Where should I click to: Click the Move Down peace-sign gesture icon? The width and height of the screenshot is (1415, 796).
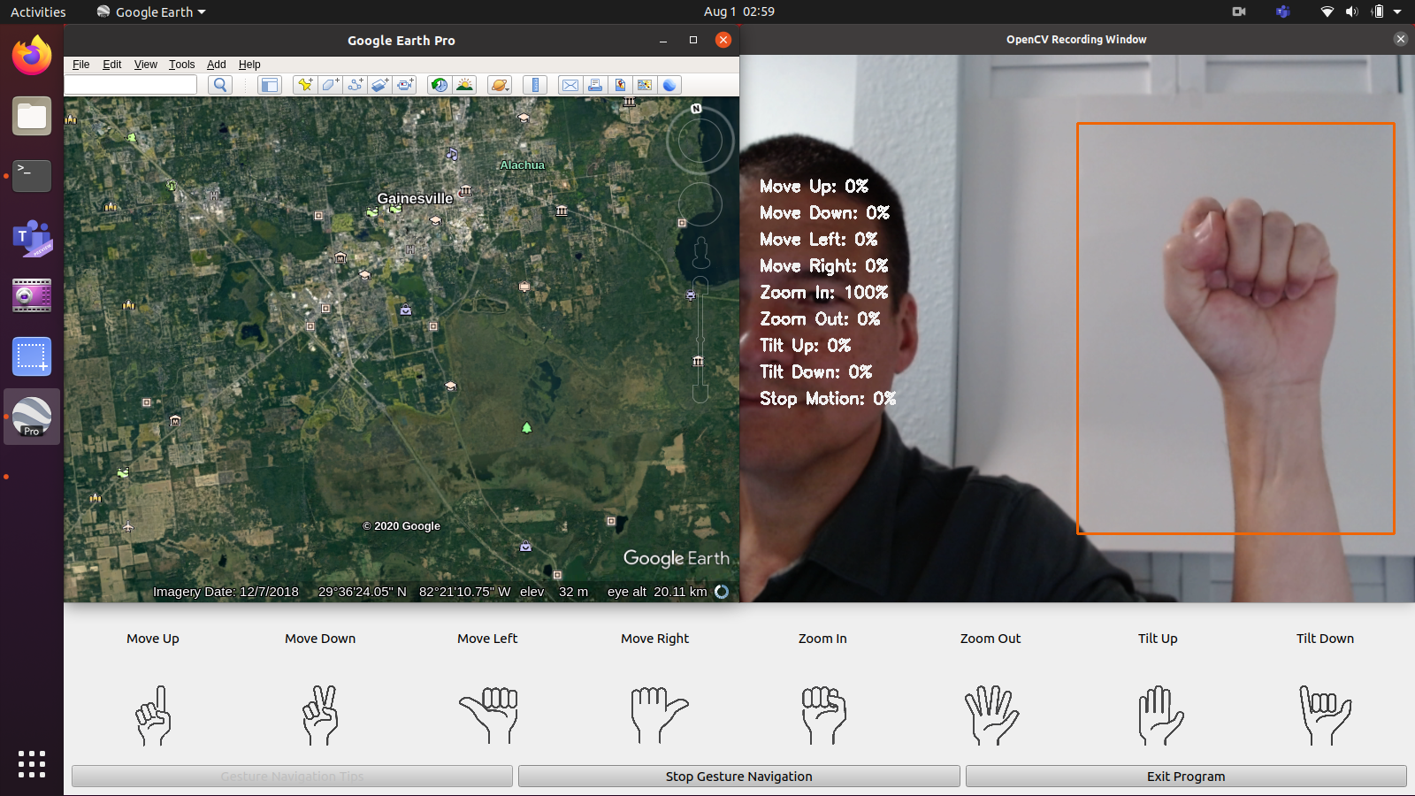[320, 715]
